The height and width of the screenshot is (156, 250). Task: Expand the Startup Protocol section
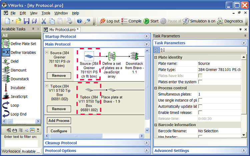click(146, 36)
